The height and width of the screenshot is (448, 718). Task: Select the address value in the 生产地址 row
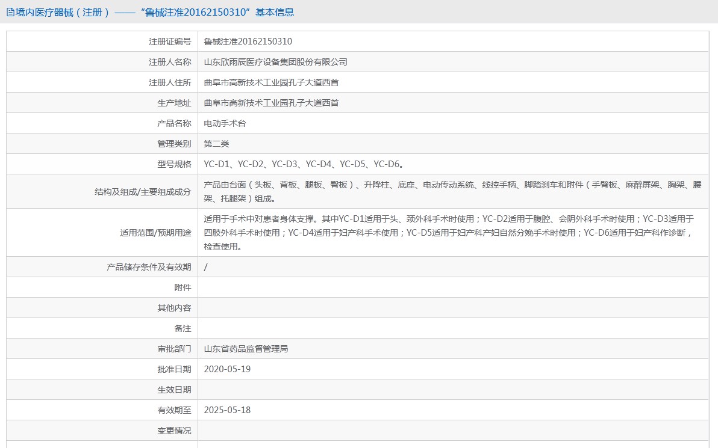point(271,103)
